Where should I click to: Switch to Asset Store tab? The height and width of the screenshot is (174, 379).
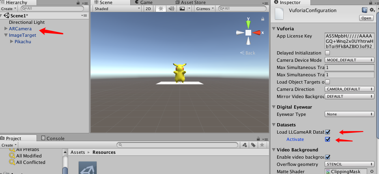click(x=190, y=2)
